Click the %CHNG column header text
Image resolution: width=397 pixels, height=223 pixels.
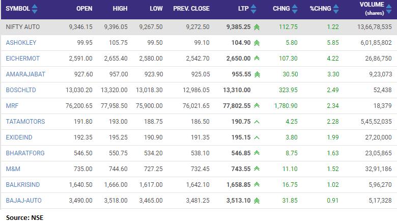pyautogui.click(x=320, y=9)
